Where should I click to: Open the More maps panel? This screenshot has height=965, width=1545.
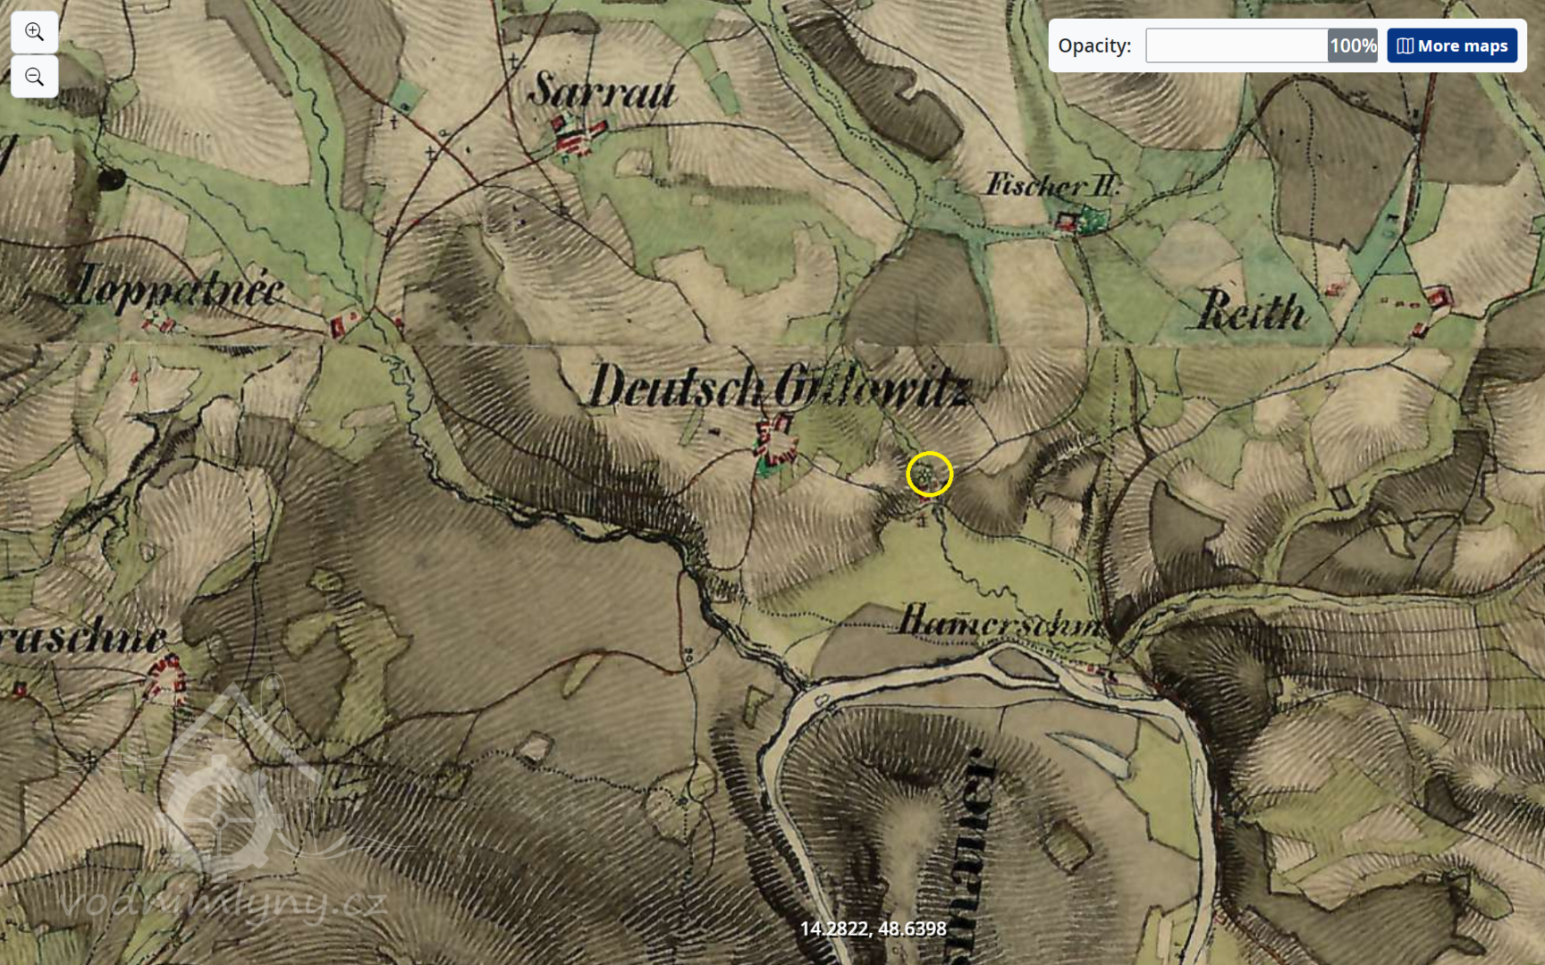tap(1452, 46)
